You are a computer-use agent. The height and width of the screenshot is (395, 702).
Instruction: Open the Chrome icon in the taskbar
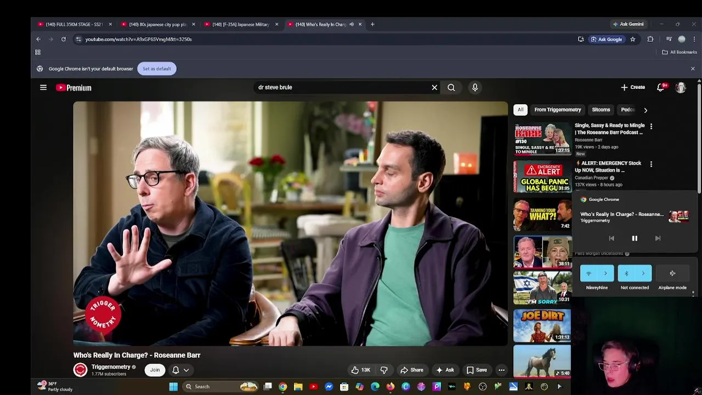[282, 387]
